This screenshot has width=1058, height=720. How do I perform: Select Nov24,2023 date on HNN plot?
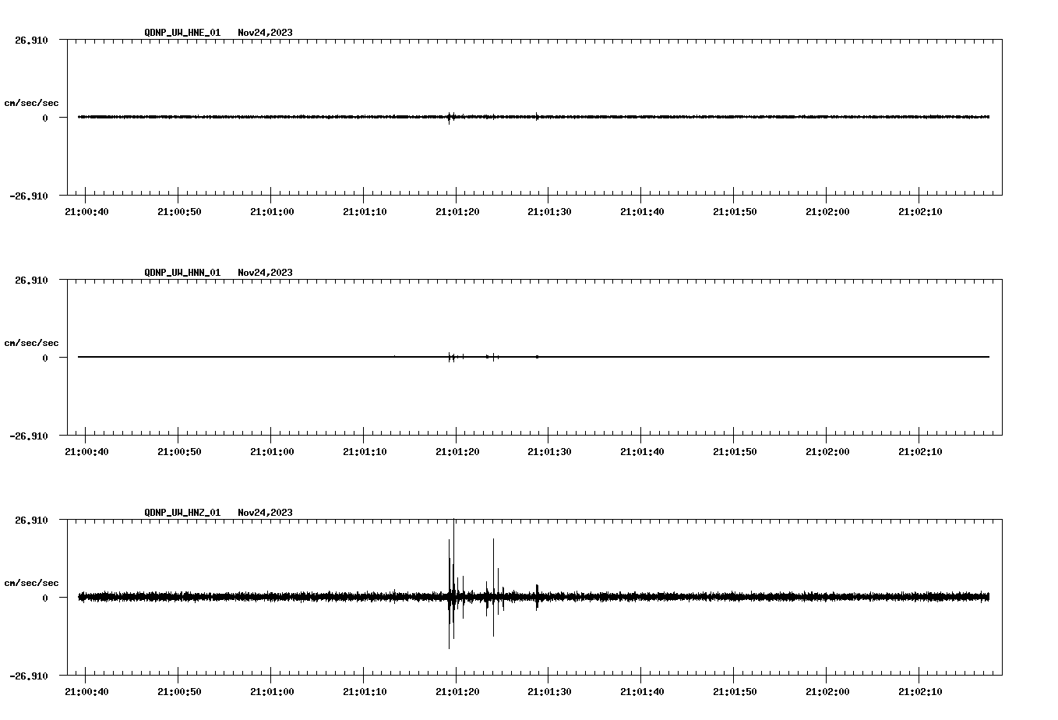[266, 273]
